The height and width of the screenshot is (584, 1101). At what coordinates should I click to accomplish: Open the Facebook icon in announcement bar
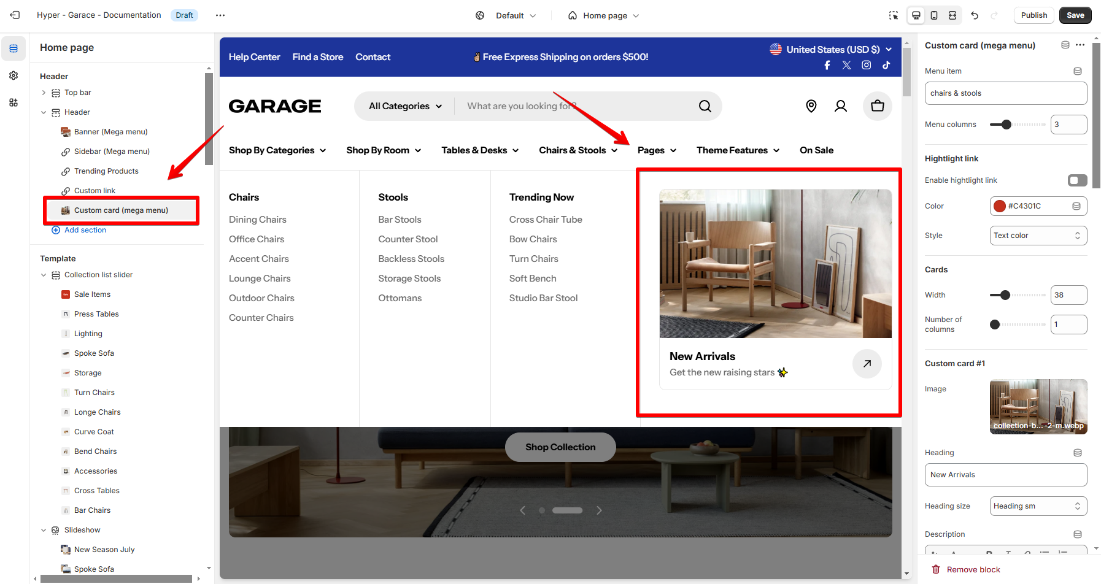click(827, 65)
